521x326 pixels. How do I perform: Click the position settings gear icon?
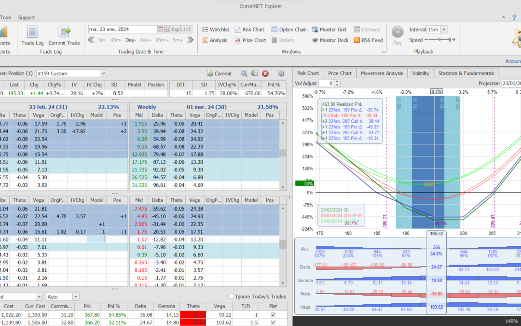click(281, 73)
